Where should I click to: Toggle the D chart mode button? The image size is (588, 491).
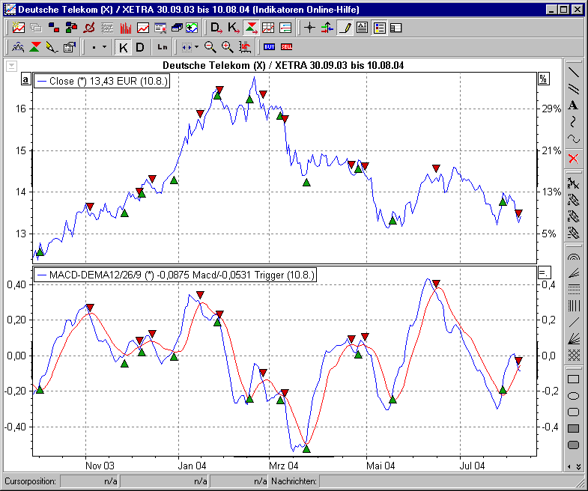point(140,47)
